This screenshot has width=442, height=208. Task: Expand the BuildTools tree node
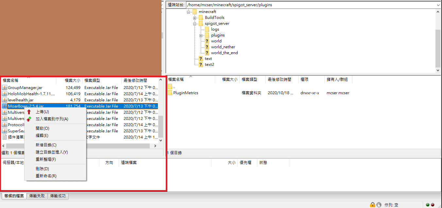pos(195,17)
